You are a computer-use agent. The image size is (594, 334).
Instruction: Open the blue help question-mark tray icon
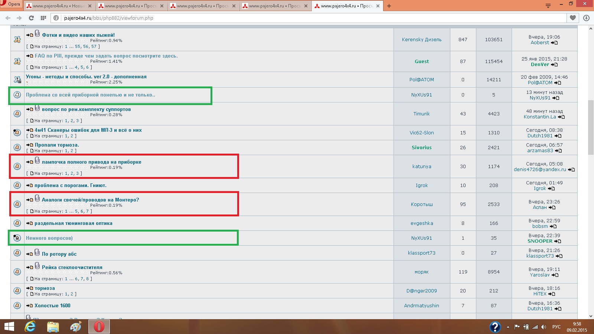pyautogui.click(x=495, y=327)
